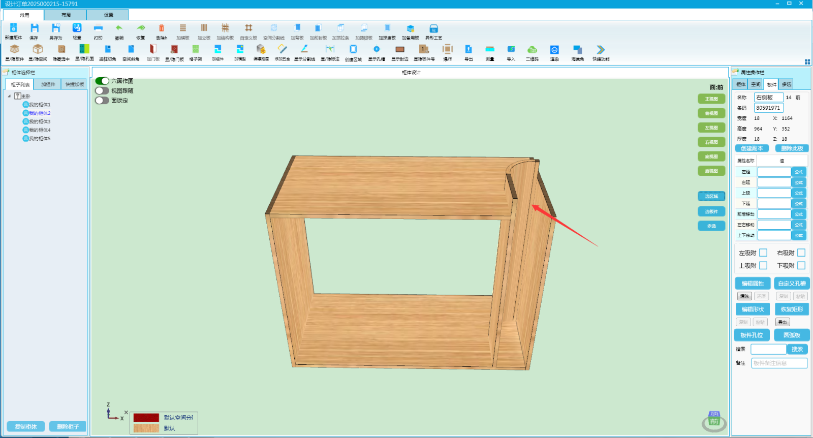813x438 pixels.
Task: Switch to the 布局 ribbon tab
Action: click(66, 15)
